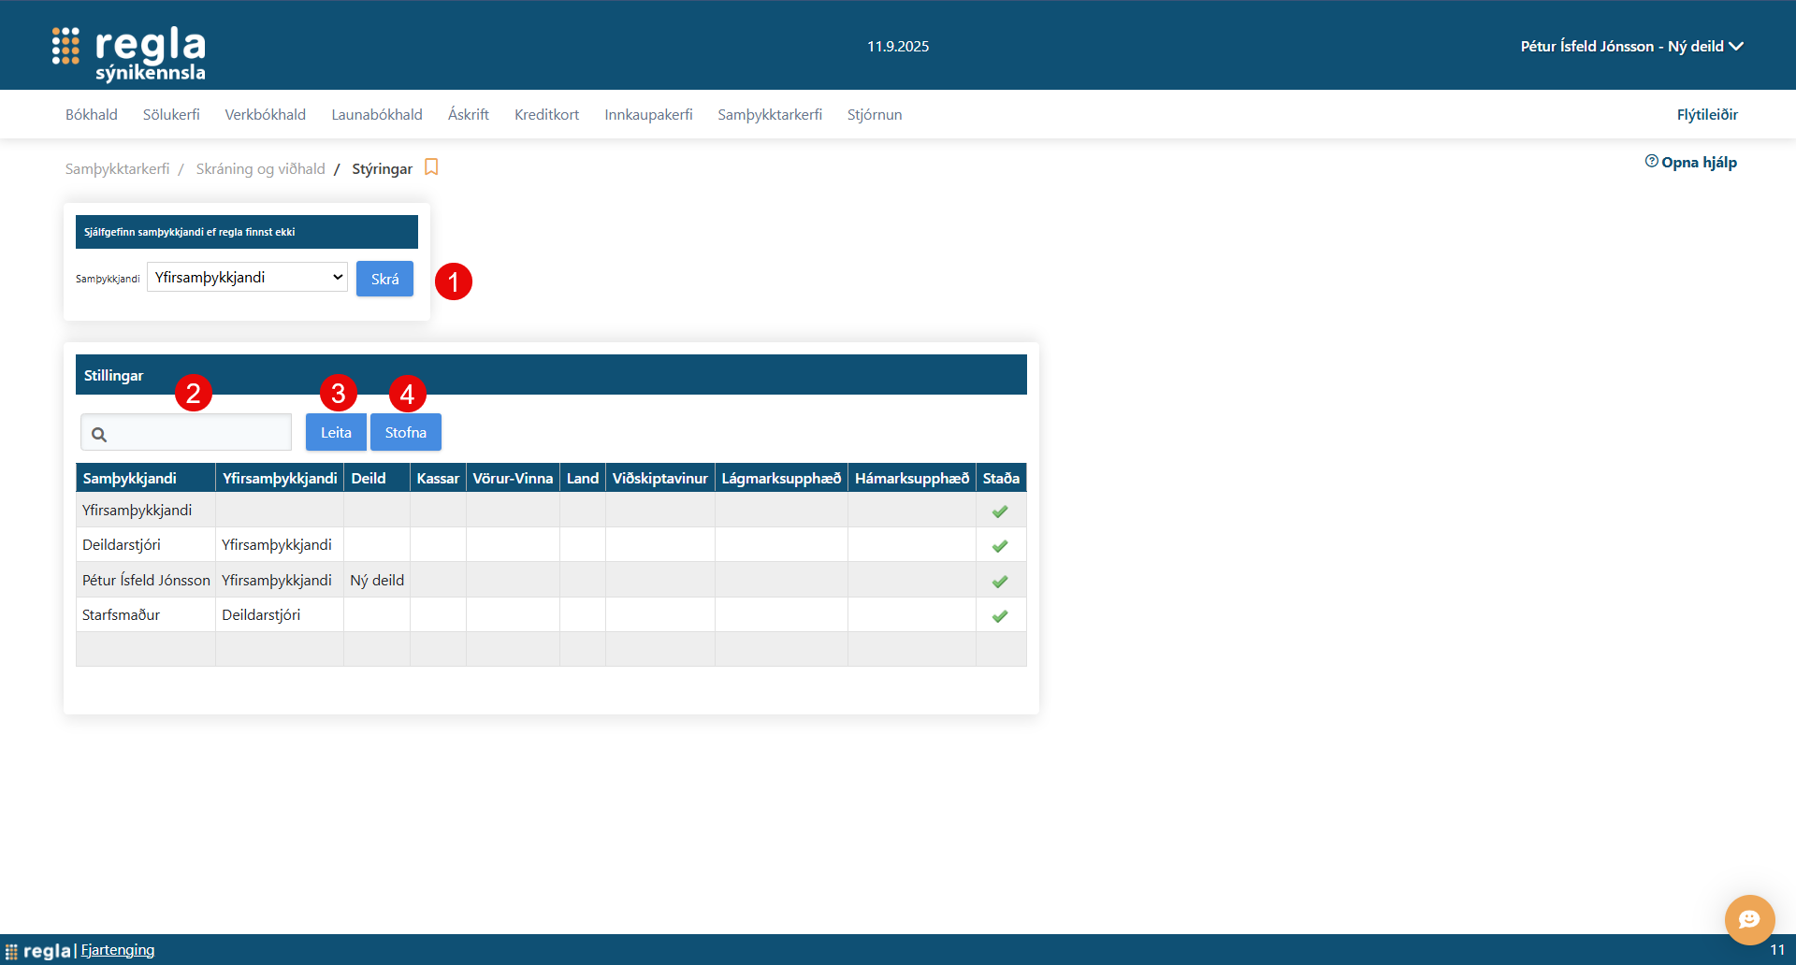Click the status checkmark for Deildarstjóri

click(1000, 546)
